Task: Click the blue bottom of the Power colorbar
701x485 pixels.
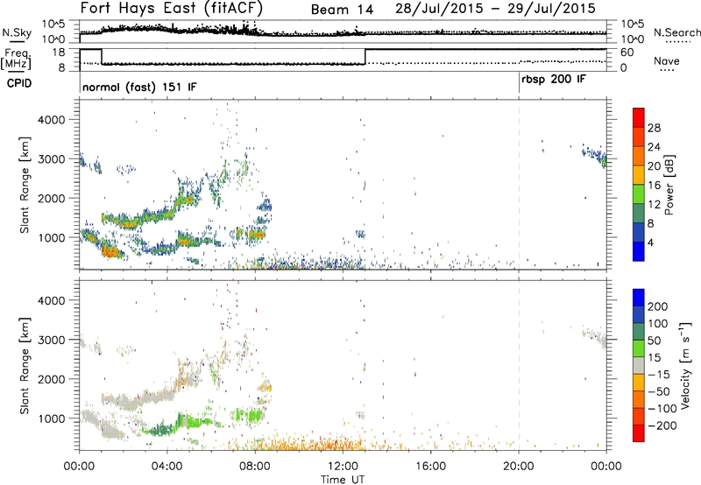Action: (639, 251)
